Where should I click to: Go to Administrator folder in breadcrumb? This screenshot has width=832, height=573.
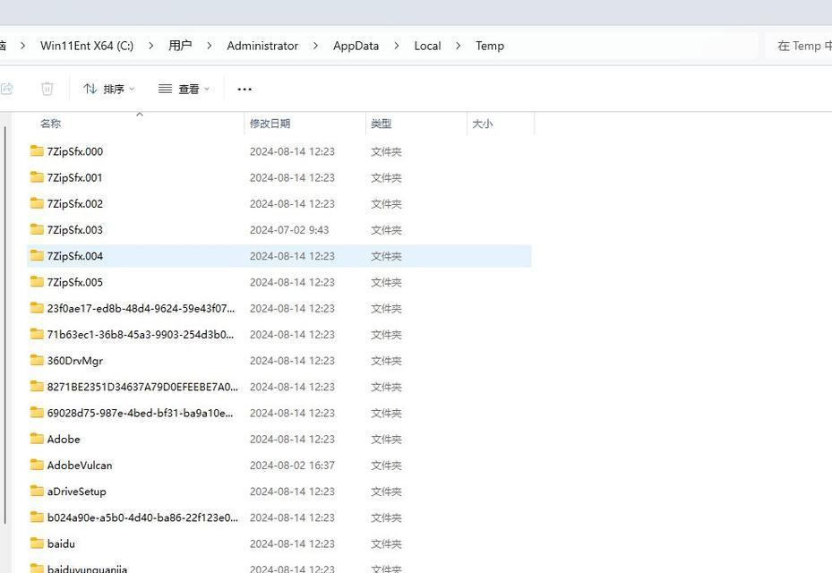(262, 47)
